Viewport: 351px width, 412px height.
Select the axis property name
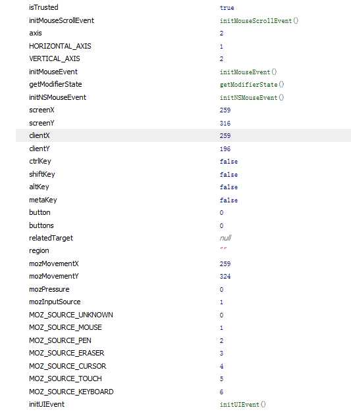(x=36, y=33)
